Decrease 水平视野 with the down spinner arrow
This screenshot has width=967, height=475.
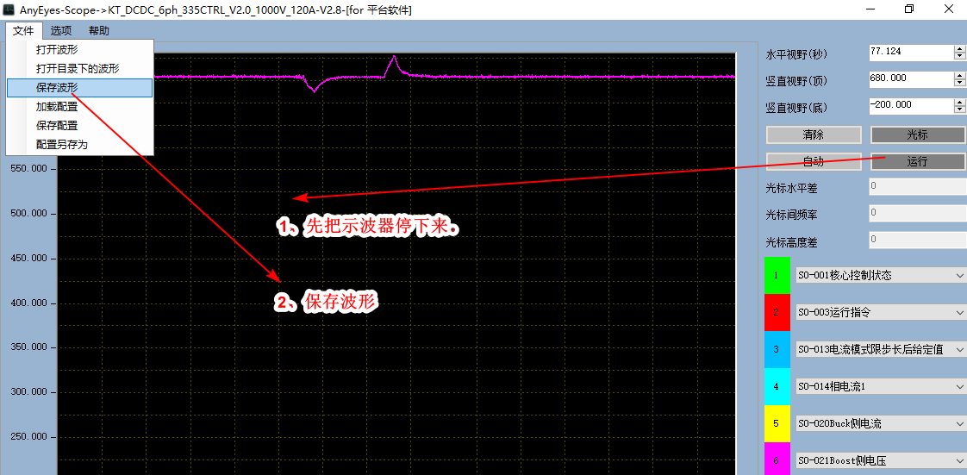coord(959,56)
